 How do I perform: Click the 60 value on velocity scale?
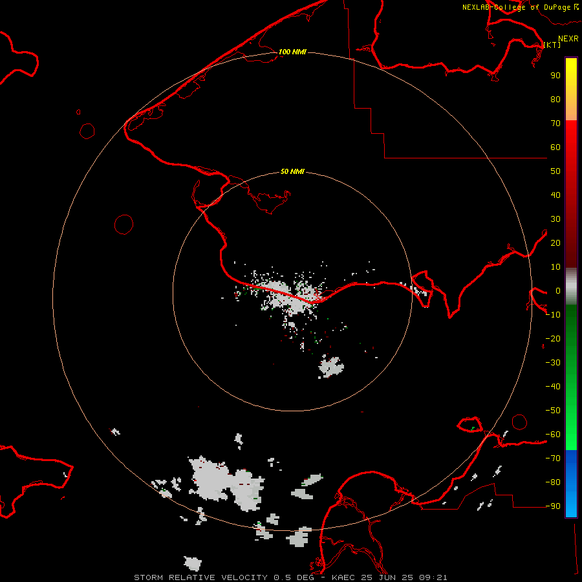[555, 147]
